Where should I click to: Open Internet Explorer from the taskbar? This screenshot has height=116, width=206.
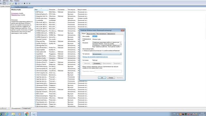(6, 114)
